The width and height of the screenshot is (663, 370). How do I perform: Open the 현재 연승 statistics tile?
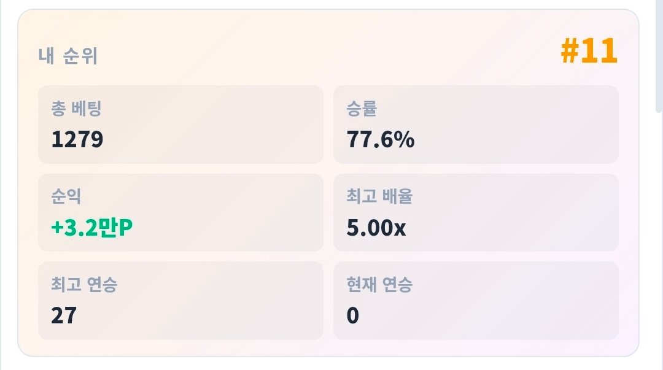coord(476,301)
